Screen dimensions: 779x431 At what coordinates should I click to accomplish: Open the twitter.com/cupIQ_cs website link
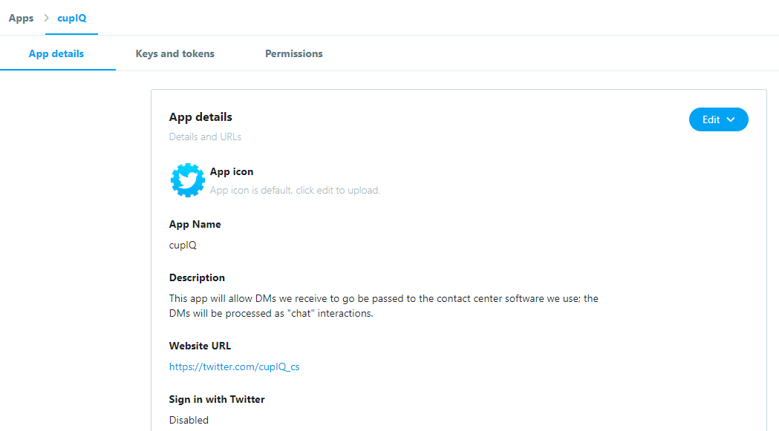point(234,367)
